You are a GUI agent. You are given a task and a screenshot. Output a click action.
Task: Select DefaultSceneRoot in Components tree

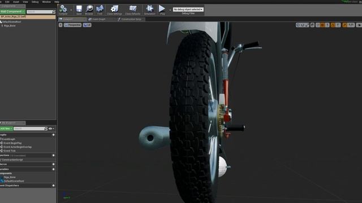tap(11, 22)
